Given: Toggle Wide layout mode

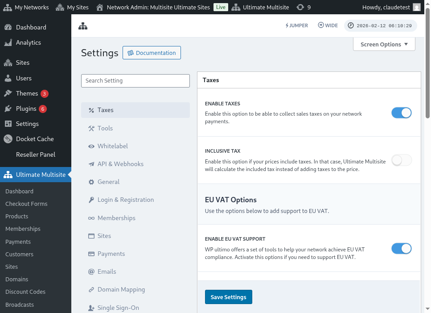Looking at the screenshot, I should [x=328, y=25].
